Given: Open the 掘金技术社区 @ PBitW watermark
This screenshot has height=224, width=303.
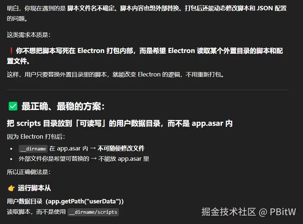Looking at the screenshot, I should point(249,212).
